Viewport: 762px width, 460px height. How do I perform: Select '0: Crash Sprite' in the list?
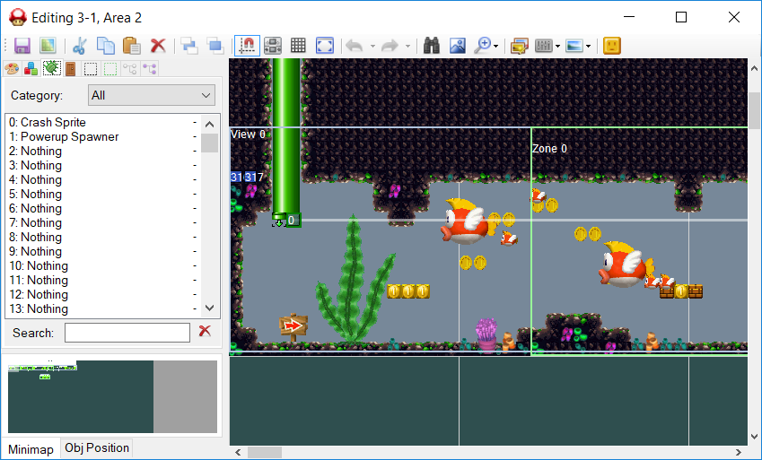coord(102,123)
